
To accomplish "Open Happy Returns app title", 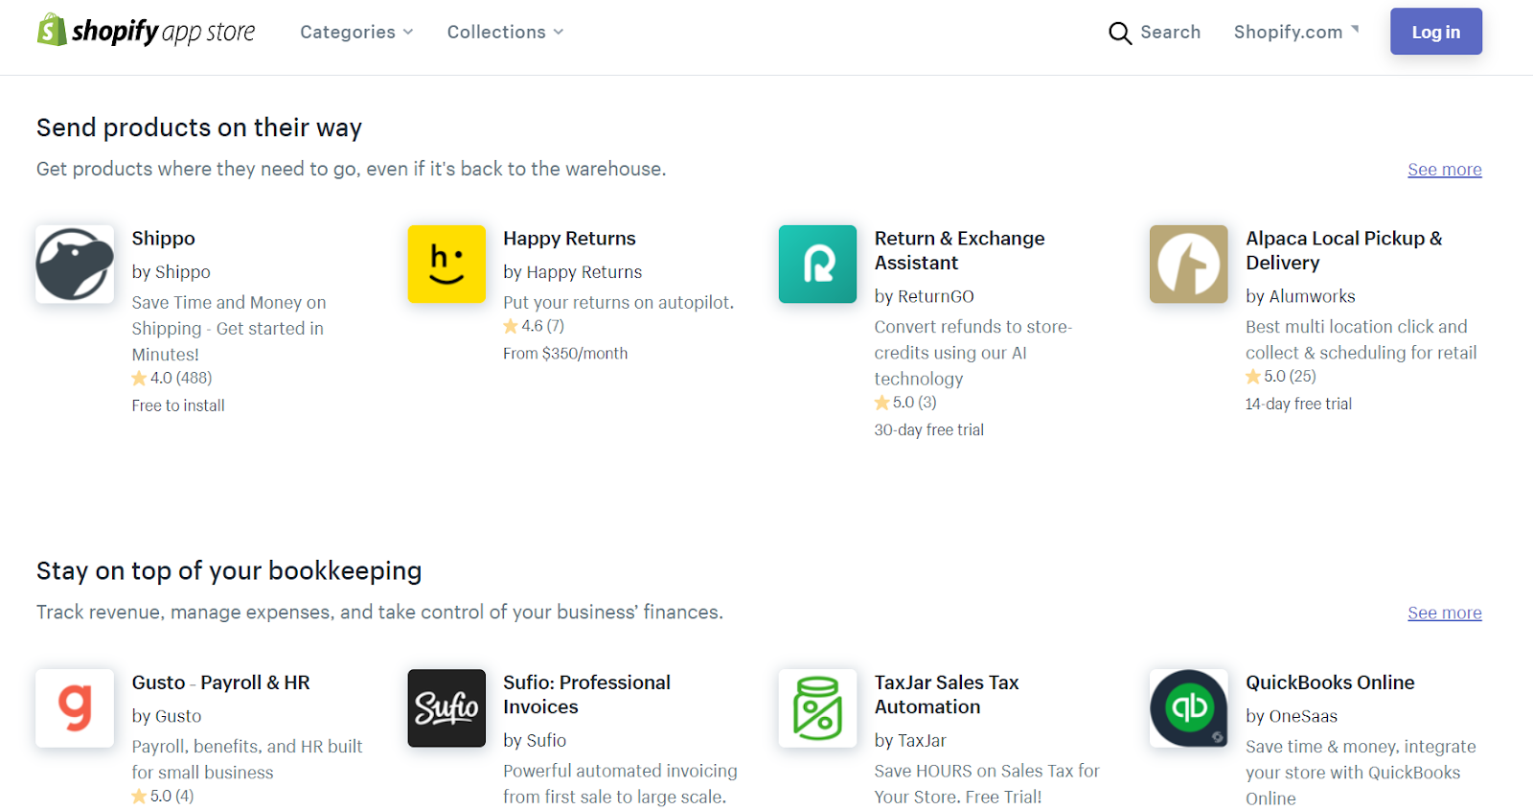I will click(569, 239).
